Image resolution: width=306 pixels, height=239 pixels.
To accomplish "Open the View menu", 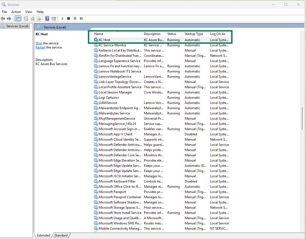I will [x=29, y=12].
